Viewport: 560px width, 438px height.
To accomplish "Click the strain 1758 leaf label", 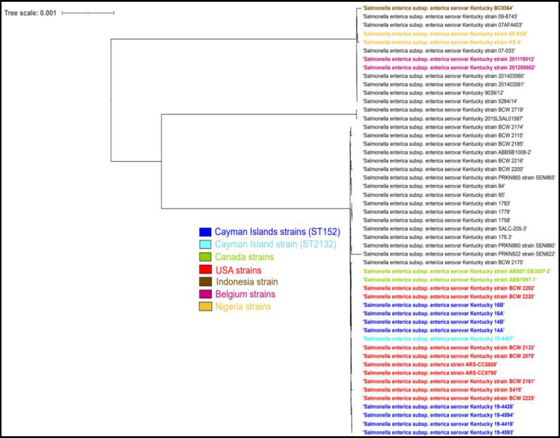I will point(437,220).
